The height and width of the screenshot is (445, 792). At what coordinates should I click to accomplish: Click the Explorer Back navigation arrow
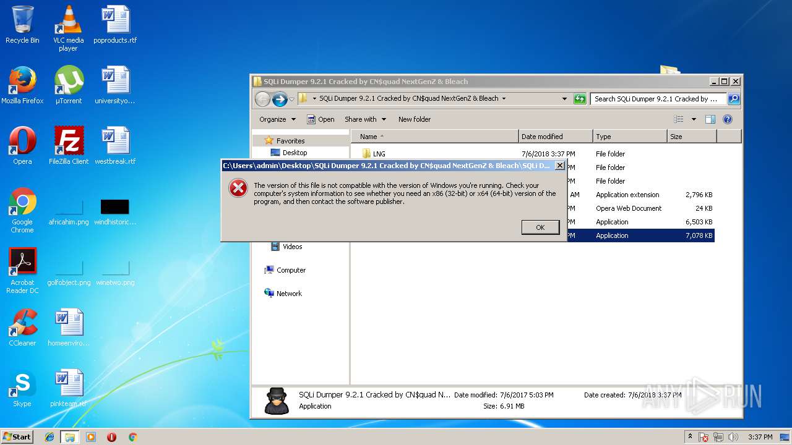click(262, 99)
